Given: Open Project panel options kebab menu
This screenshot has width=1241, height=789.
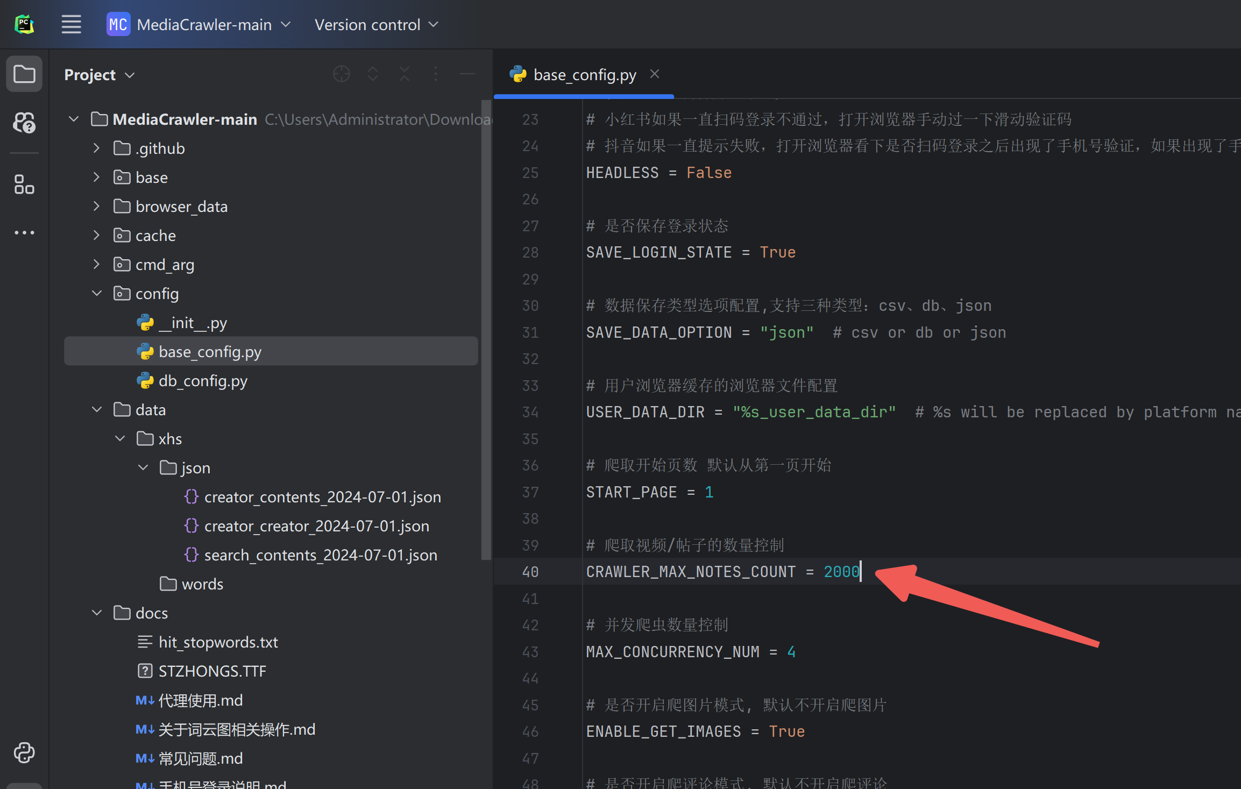Looking at the screenshot, I should tap(436, 74).
